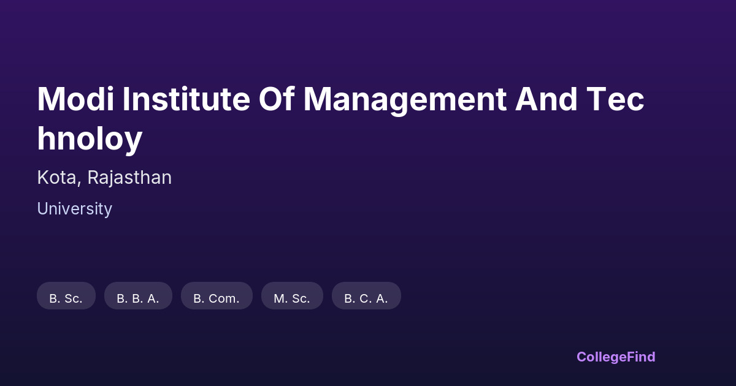Click the word "Rajasthan" in the location

[x=129, y=178]
